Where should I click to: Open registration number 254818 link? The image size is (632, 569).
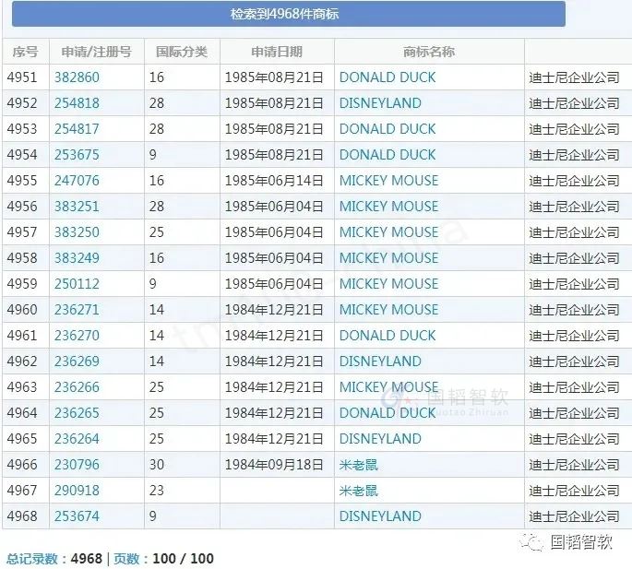pos(77,102)
